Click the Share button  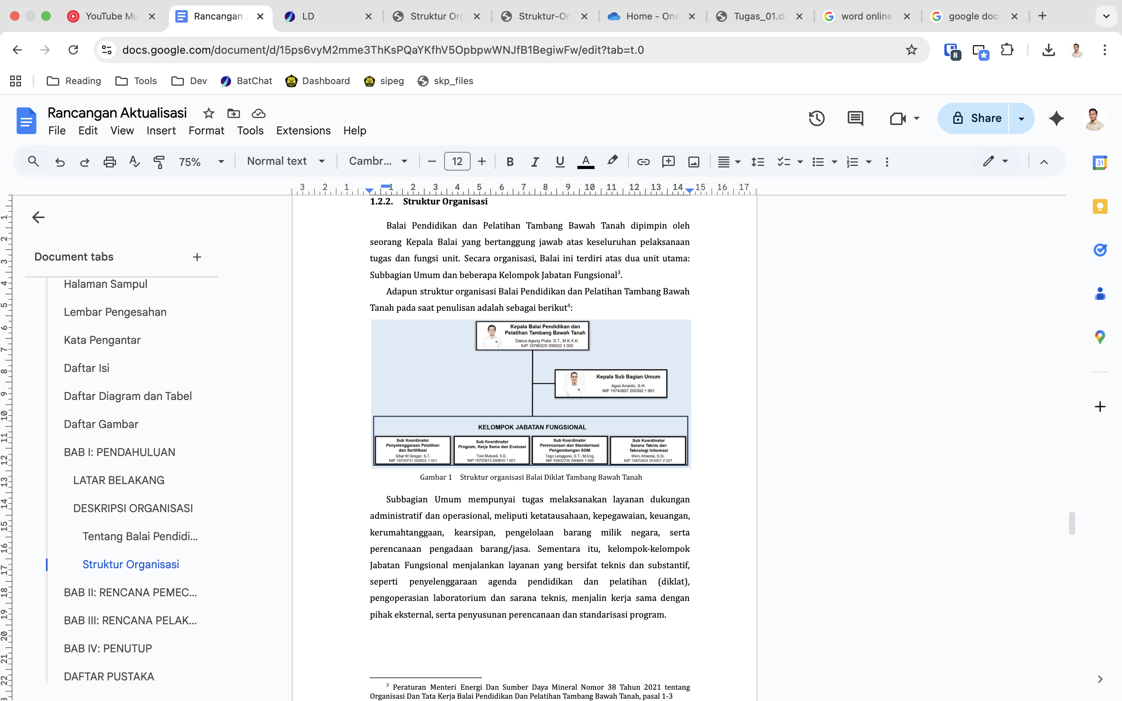tap(976, 118)
